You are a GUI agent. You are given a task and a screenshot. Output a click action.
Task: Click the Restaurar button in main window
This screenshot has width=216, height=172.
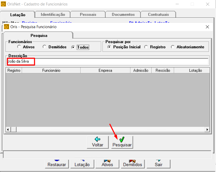(x=57, y=164)
